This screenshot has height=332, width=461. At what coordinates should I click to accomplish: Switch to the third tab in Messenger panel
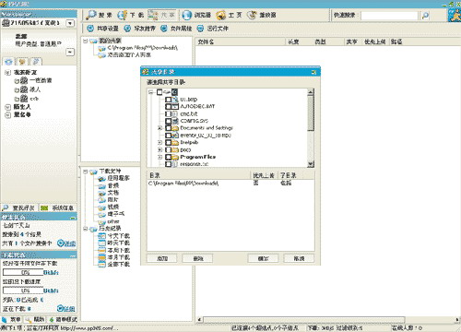36,62
